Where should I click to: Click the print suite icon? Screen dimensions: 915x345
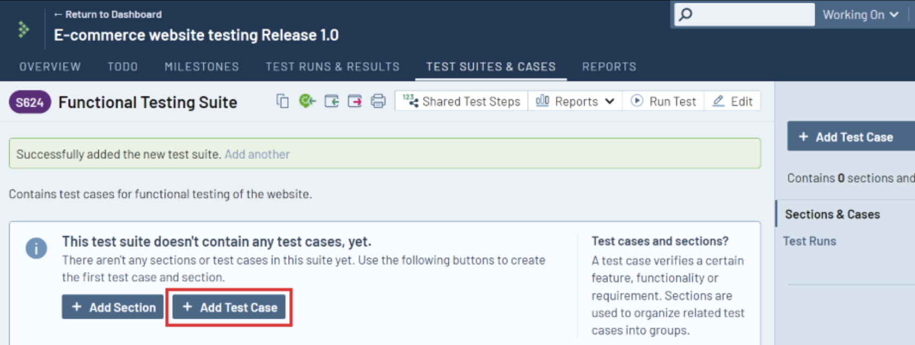(x=378, y=101)
